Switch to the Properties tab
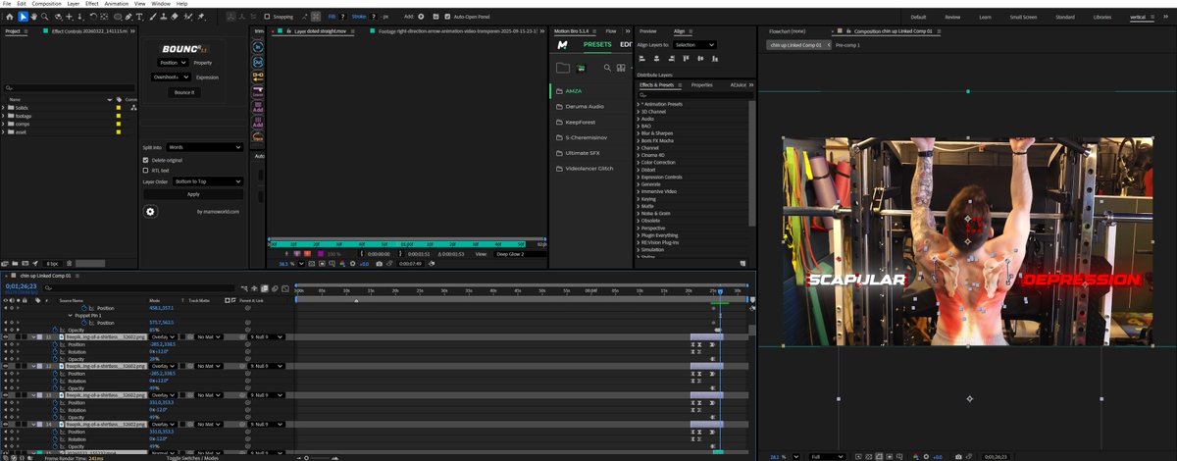This screenshot has width=1177, height=461. pyautogui.click(x=701, y=85)
